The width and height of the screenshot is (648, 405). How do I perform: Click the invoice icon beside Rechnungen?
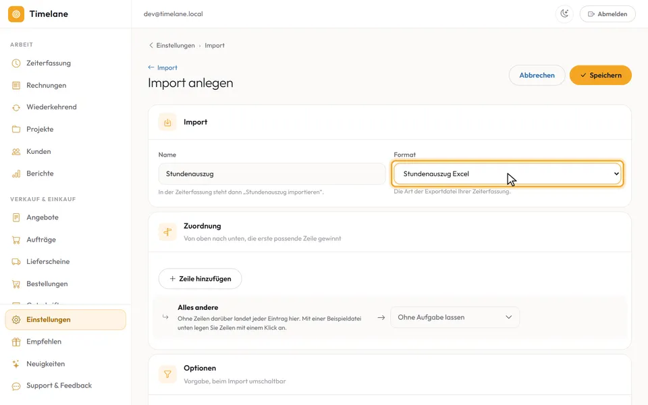16,86
